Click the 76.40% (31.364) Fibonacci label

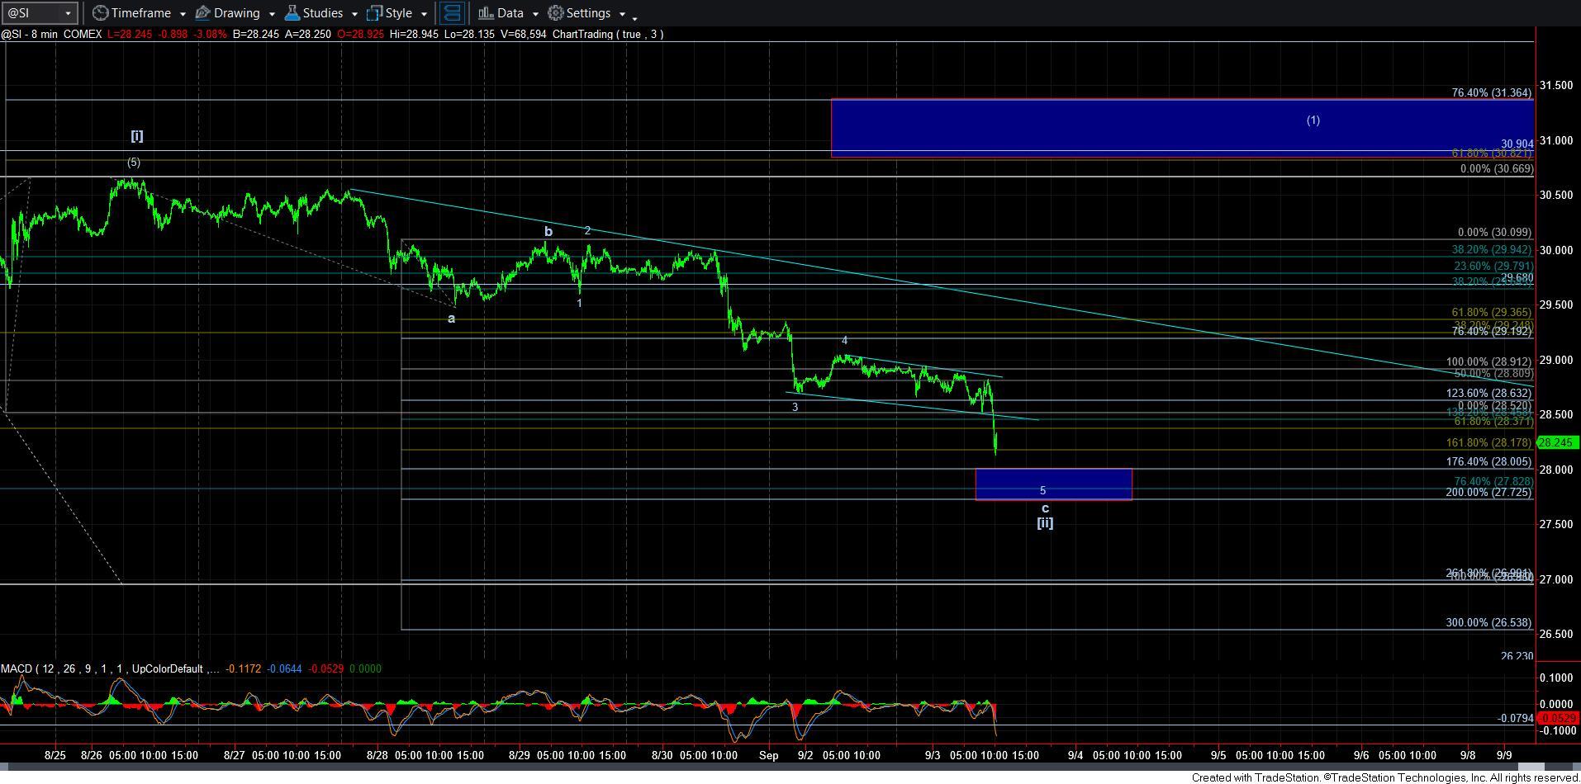(1491, 92)
